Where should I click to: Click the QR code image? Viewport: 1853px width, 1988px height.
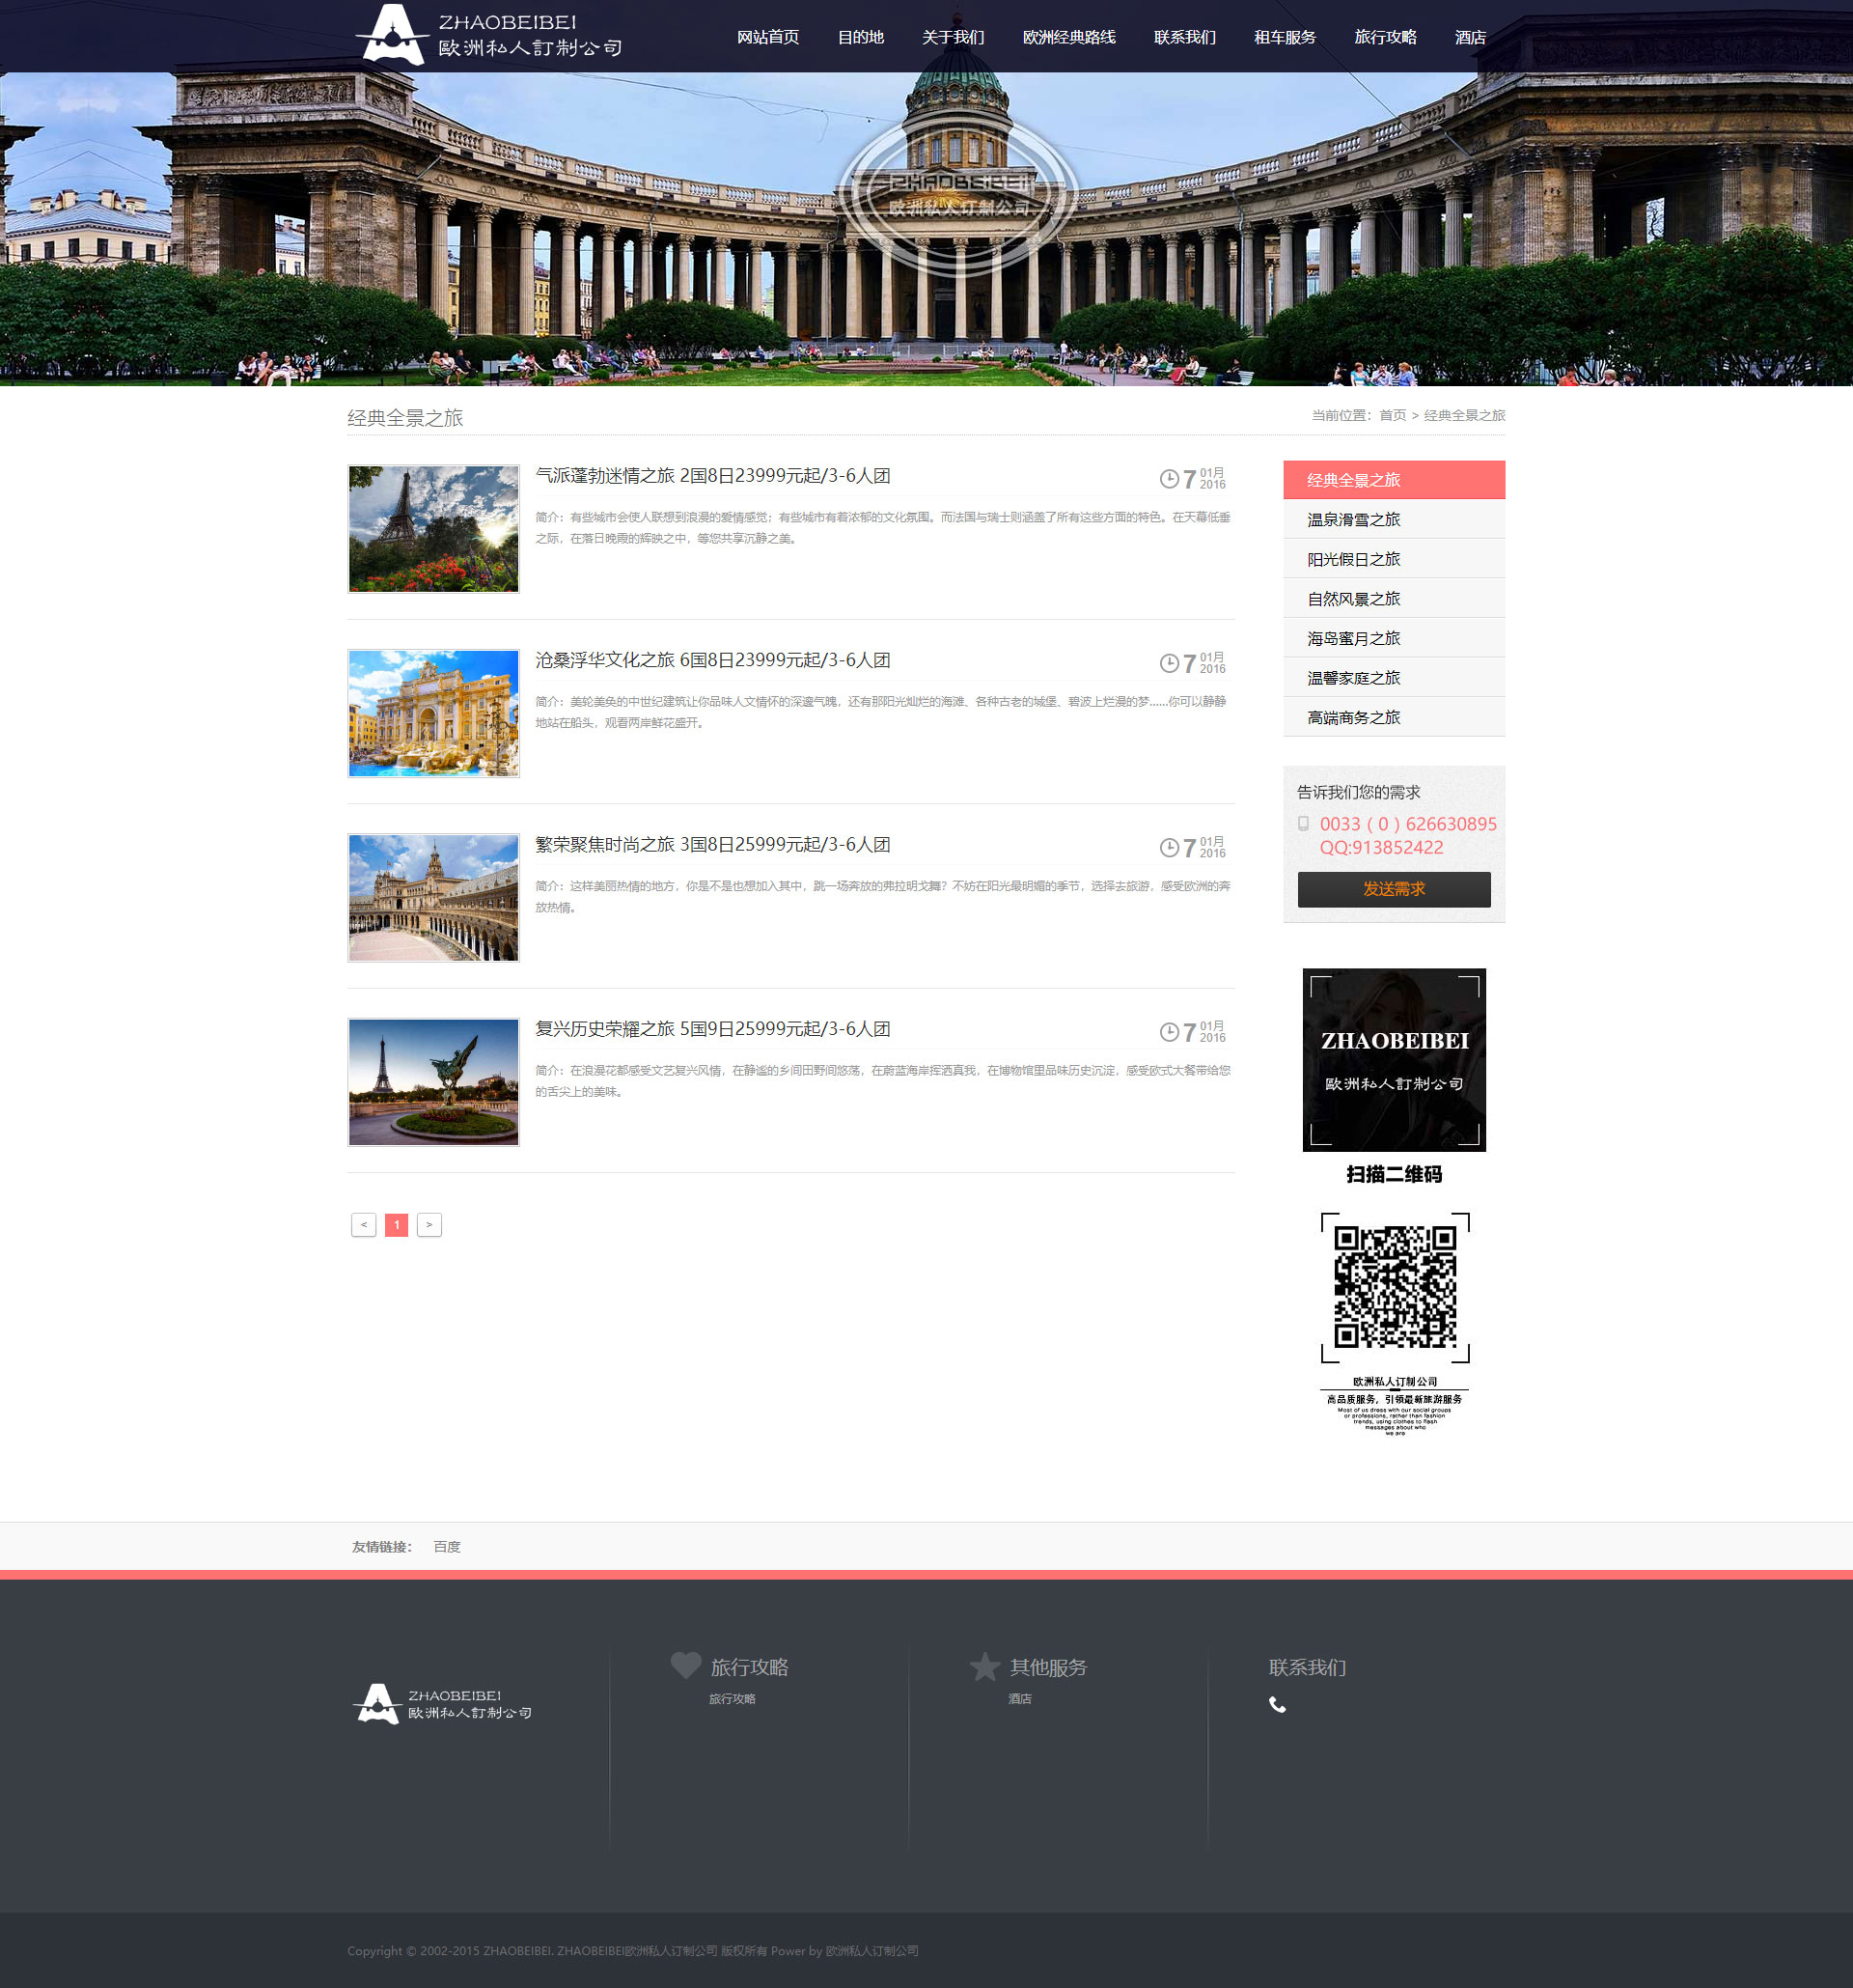click(1395, 1287)
